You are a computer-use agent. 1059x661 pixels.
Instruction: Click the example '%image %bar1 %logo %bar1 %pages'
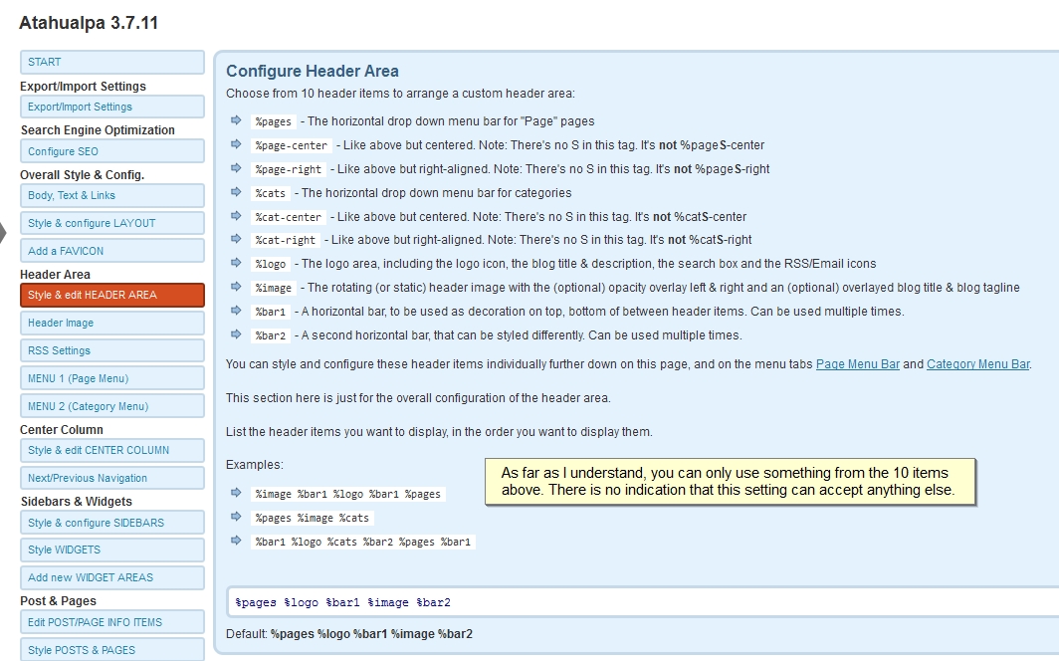347,494
